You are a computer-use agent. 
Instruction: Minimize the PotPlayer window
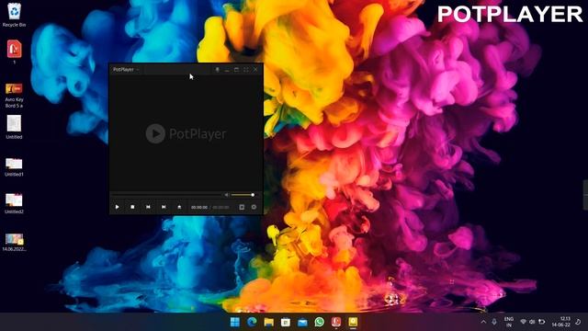tap(227, 70)
